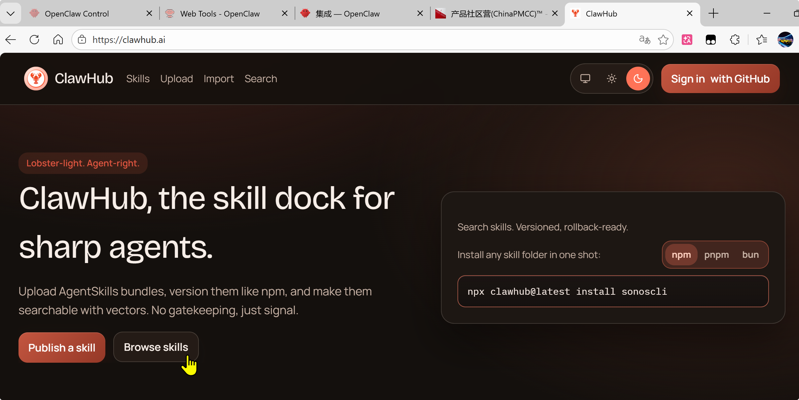Click the clawhub.ai address bar
This screenshot has height=400, width=799.
tap(330, 40)
